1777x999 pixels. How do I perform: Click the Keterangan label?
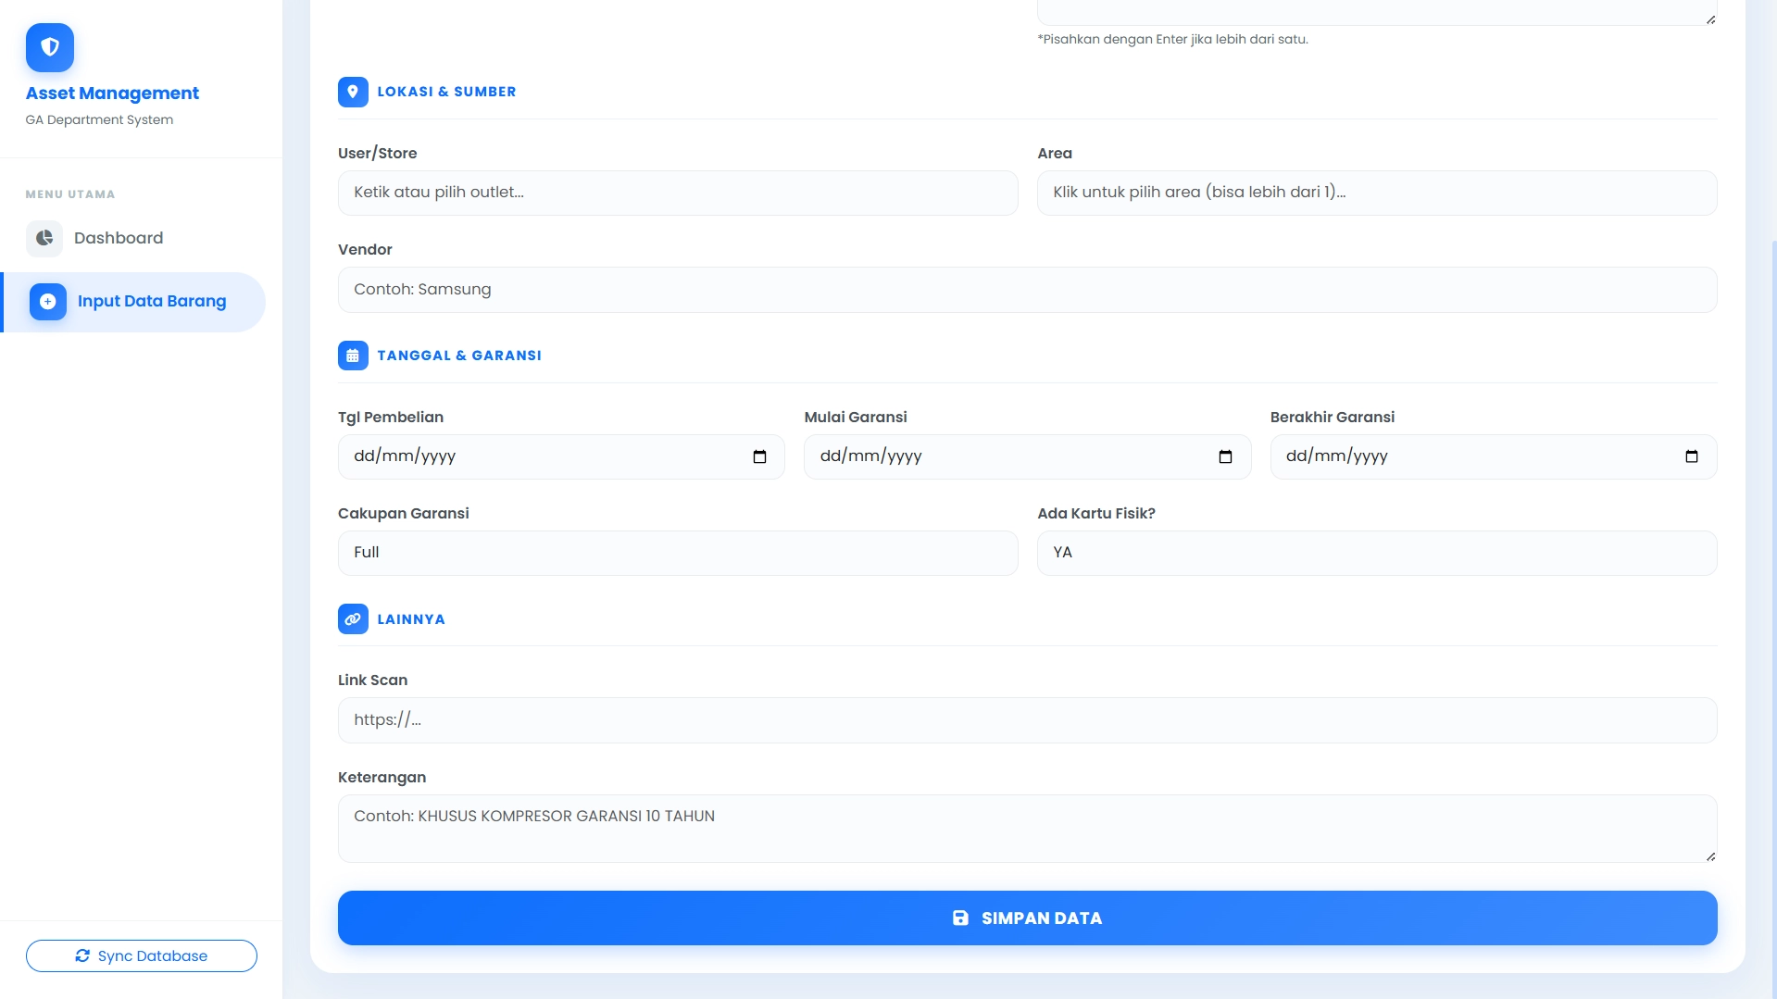[x=382, y=777]
